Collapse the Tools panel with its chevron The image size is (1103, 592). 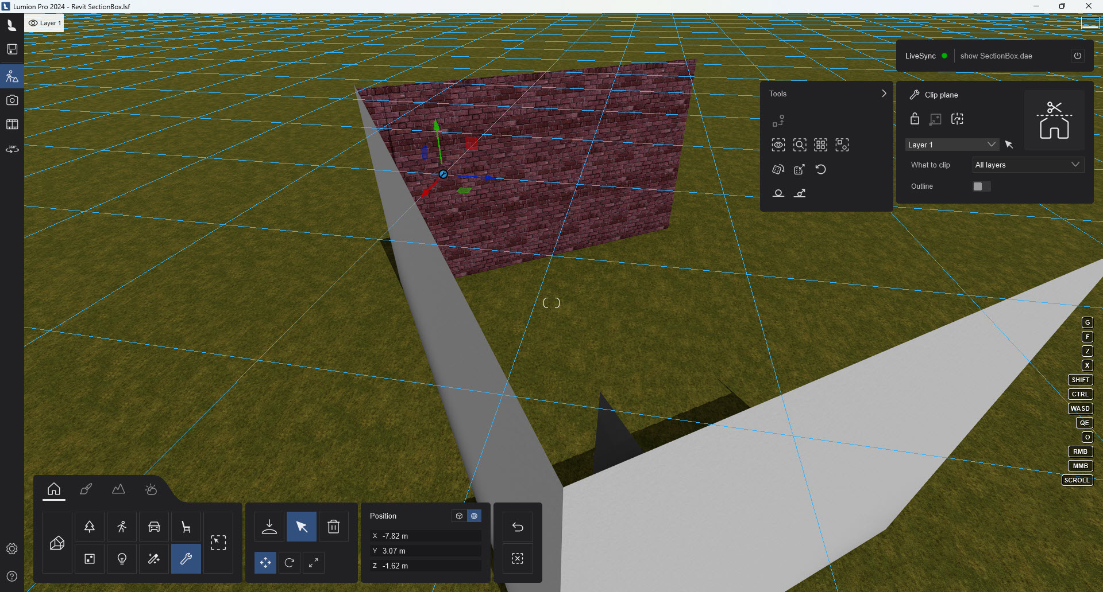click(883, 93)
